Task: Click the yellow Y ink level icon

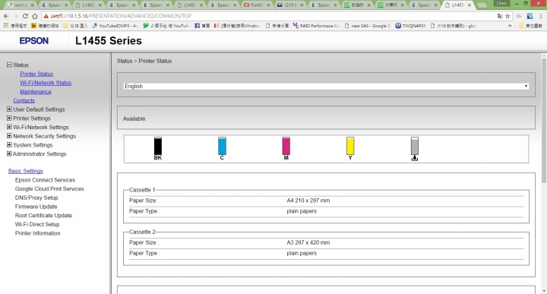Action: [350, 146]
